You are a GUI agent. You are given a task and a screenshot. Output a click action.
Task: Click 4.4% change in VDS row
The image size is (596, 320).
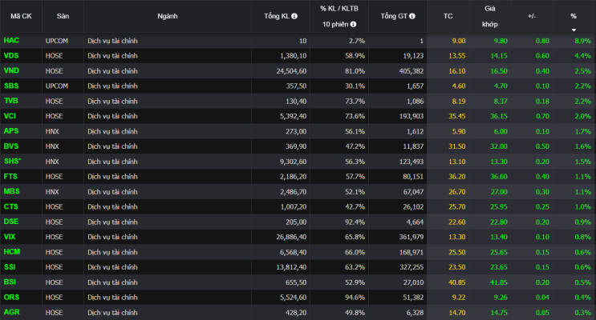[582, 56]
